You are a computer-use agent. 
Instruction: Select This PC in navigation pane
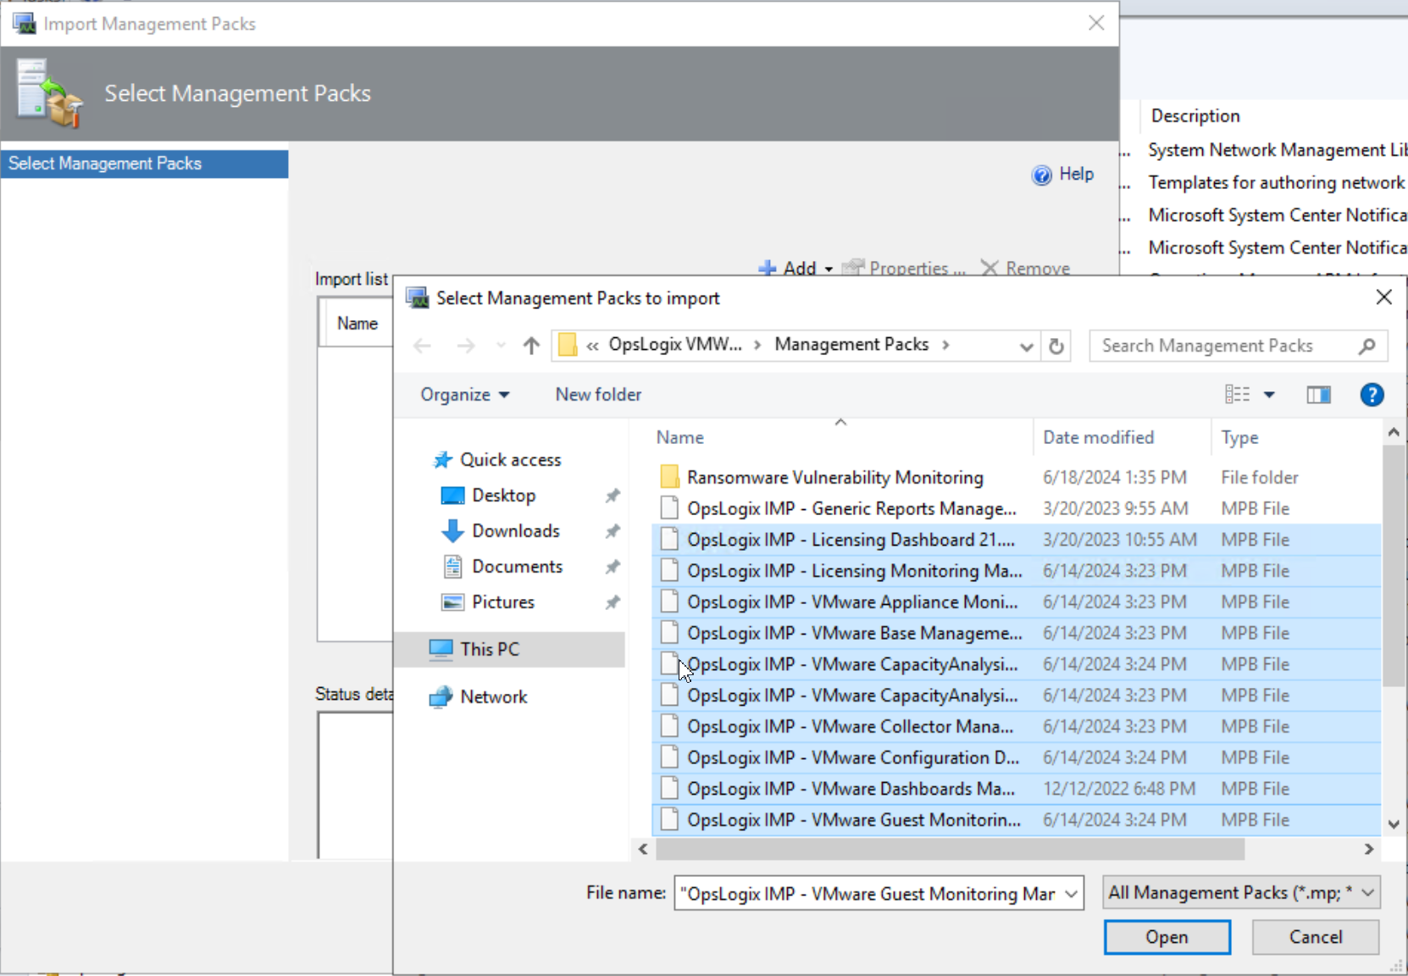tap(490, 650)
